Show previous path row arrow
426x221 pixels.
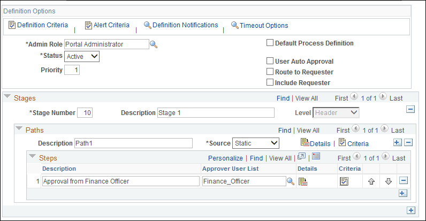[356, 128]
